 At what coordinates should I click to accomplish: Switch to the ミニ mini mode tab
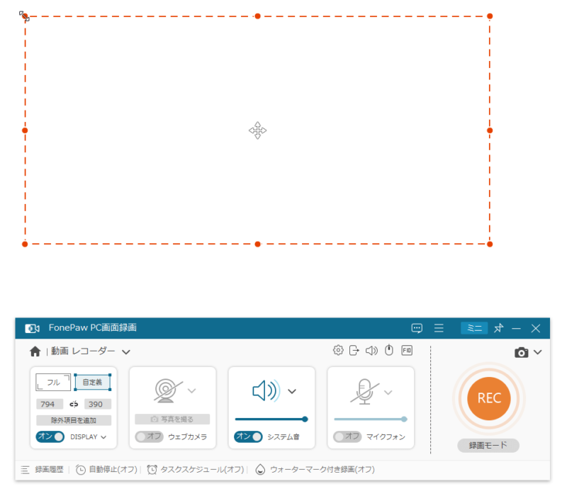tap(474, 328)
